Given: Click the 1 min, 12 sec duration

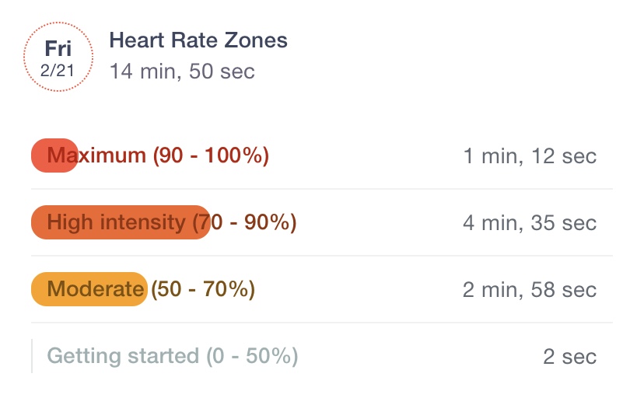Looking at the screenshot, I should tap(530, 156).
